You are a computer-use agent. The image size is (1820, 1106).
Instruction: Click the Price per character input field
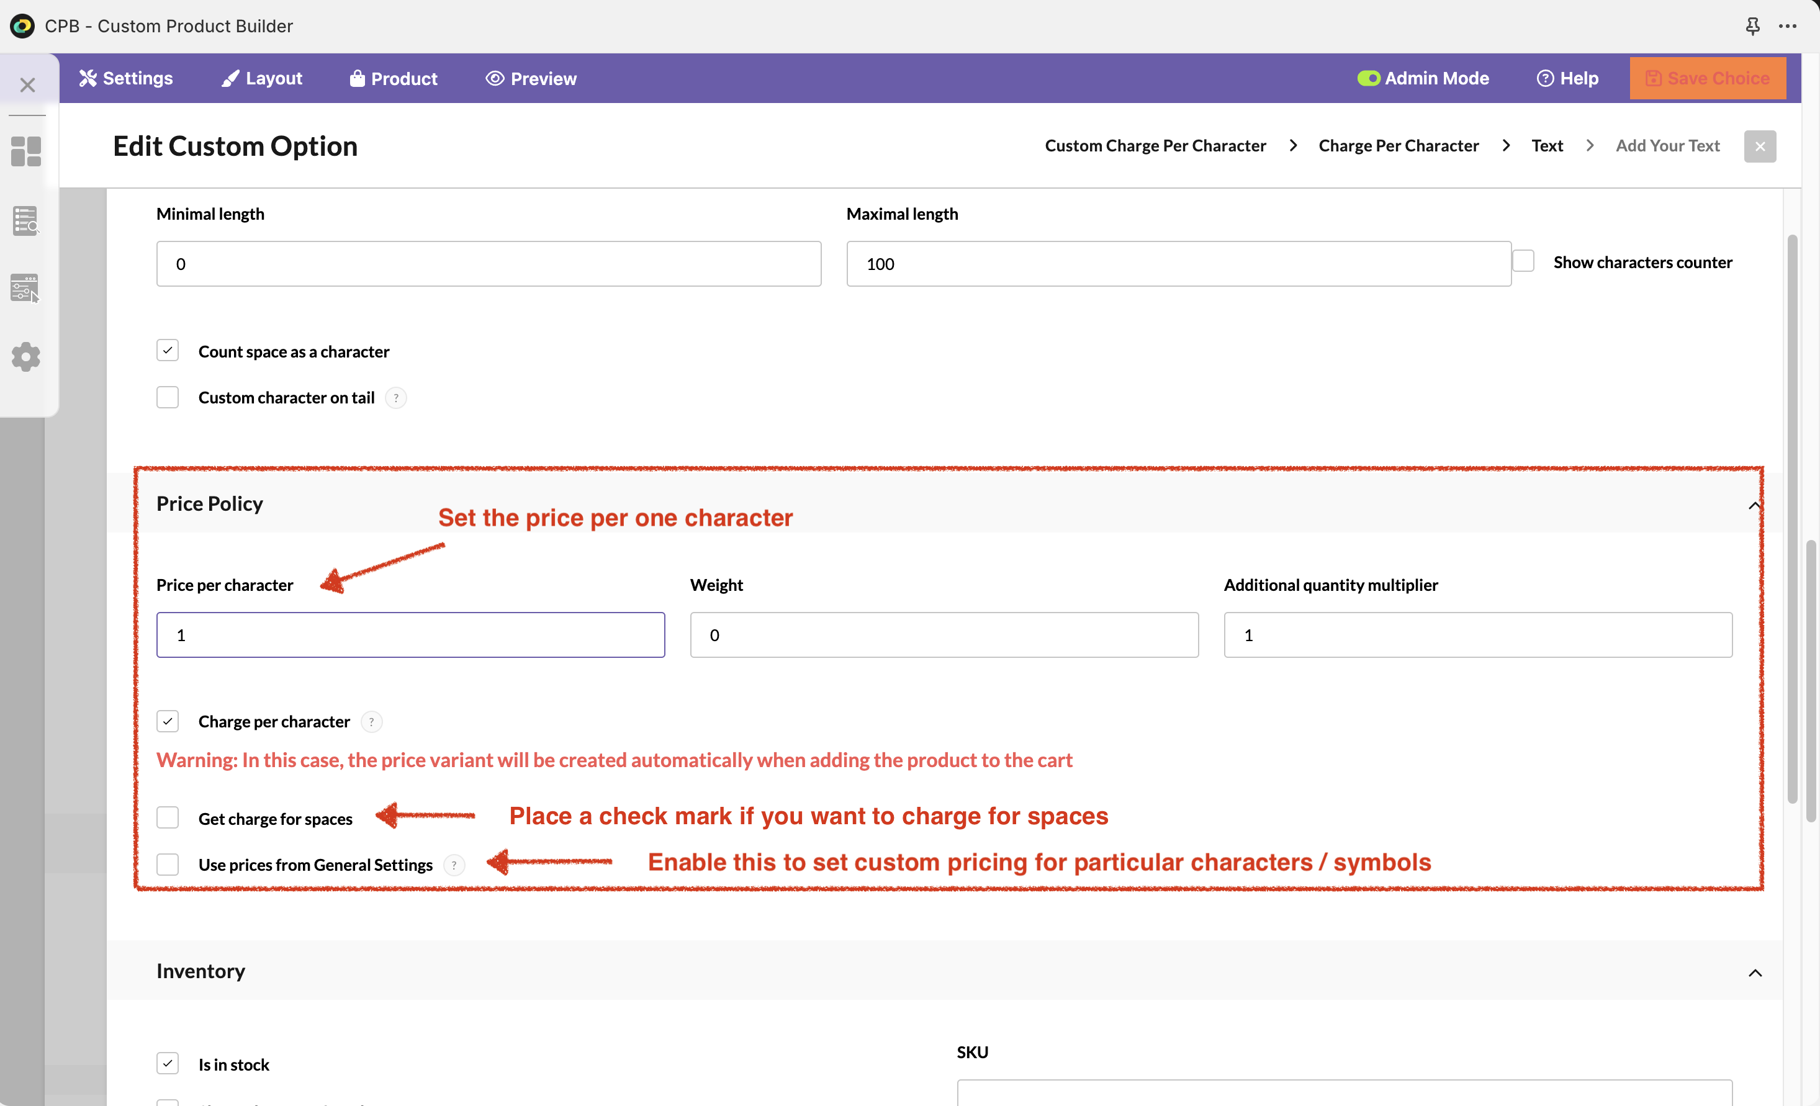point(410,635)
